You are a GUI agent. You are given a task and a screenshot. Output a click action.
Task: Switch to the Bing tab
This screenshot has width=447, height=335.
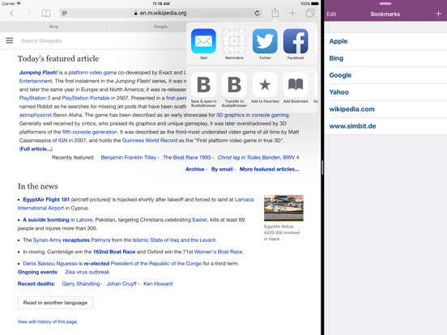(53, 27)
